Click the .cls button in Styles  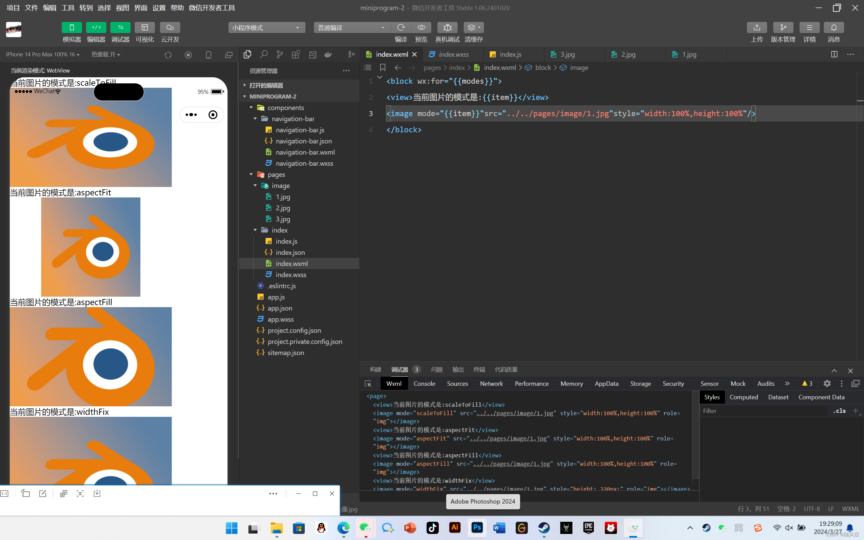coord(839,411)
